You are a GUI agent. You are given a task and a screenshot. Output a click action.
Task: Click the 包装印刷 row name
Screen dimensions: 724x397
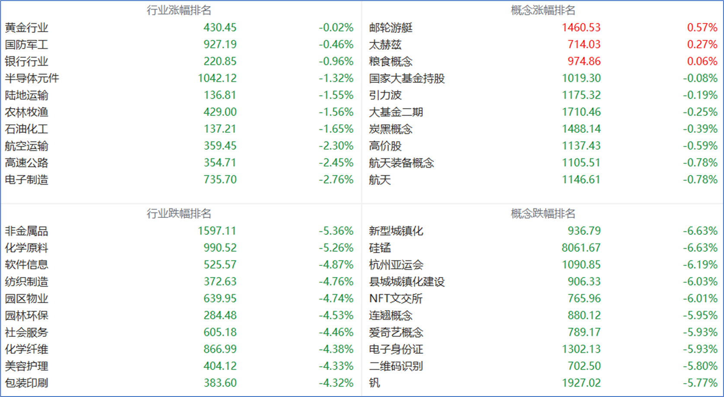(x=26, y=383)
